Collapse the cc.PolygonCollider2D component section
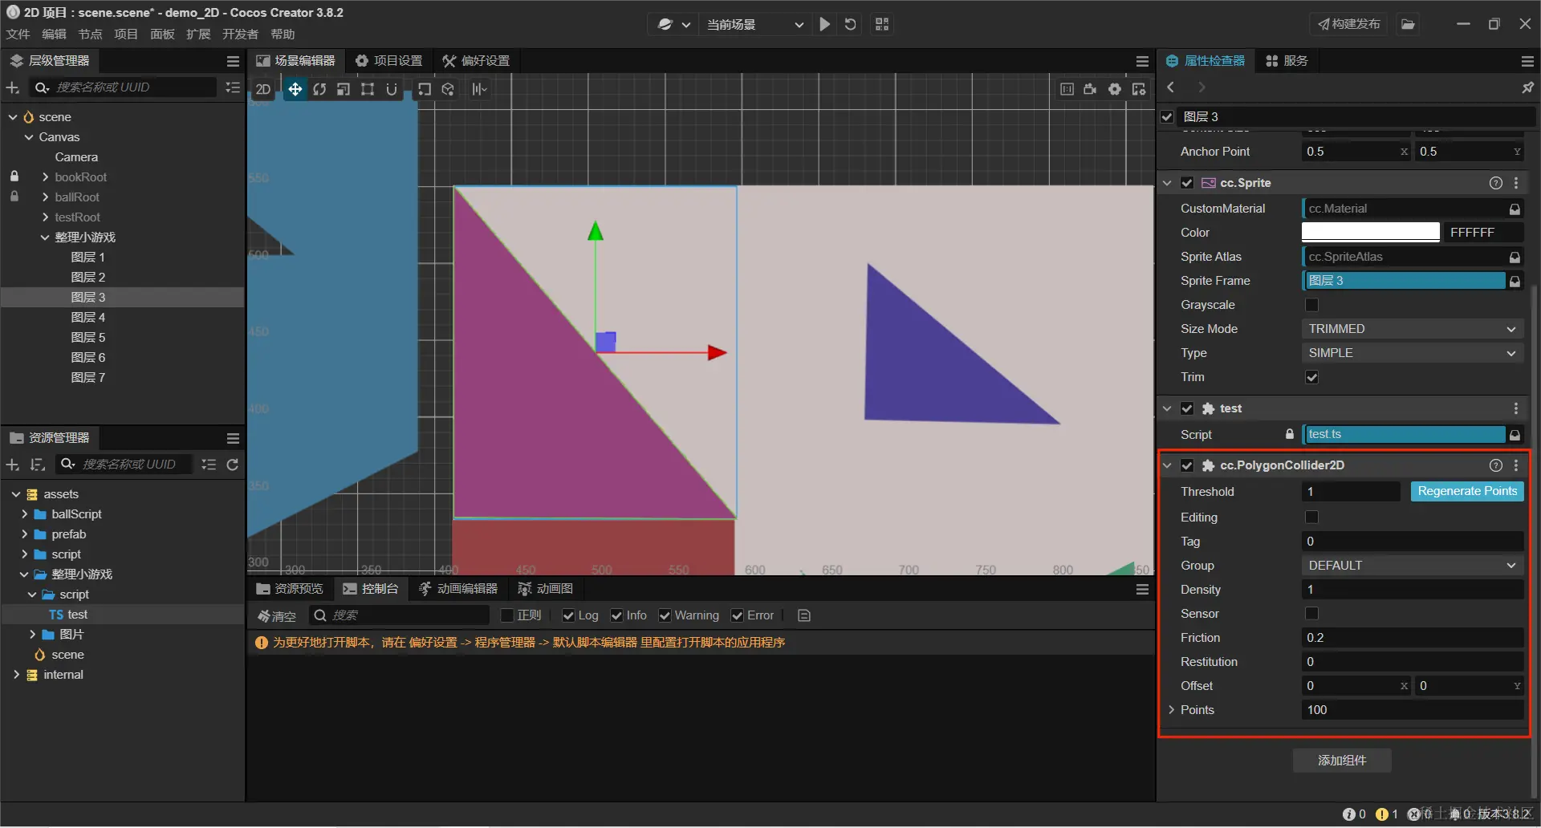The height and width of the screenshot is (828, 1541). tap(1168, 465)
